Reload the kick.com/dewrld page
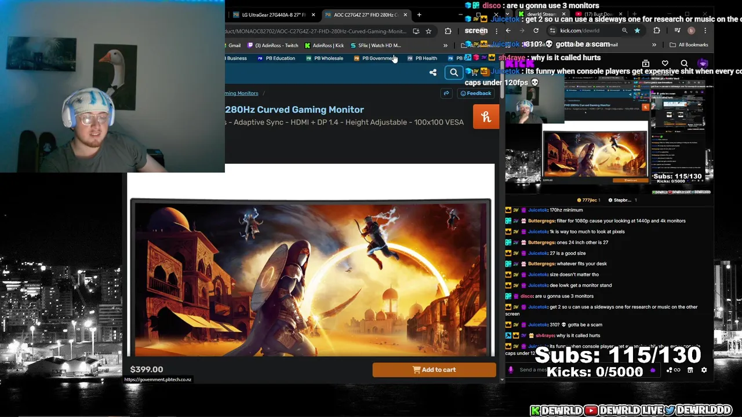 coord(536,31)
